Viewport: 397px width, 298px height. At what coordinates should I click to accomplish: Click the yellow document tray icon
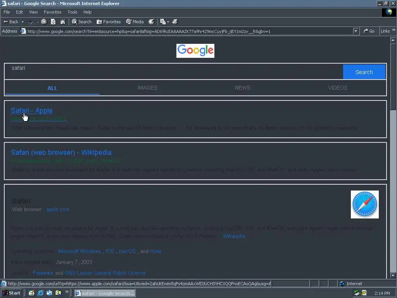364,293
